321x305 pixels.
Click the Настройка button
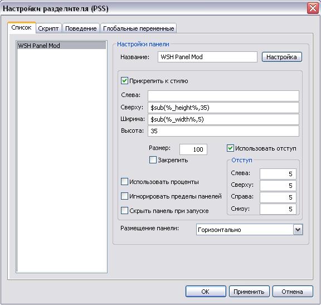281,57
